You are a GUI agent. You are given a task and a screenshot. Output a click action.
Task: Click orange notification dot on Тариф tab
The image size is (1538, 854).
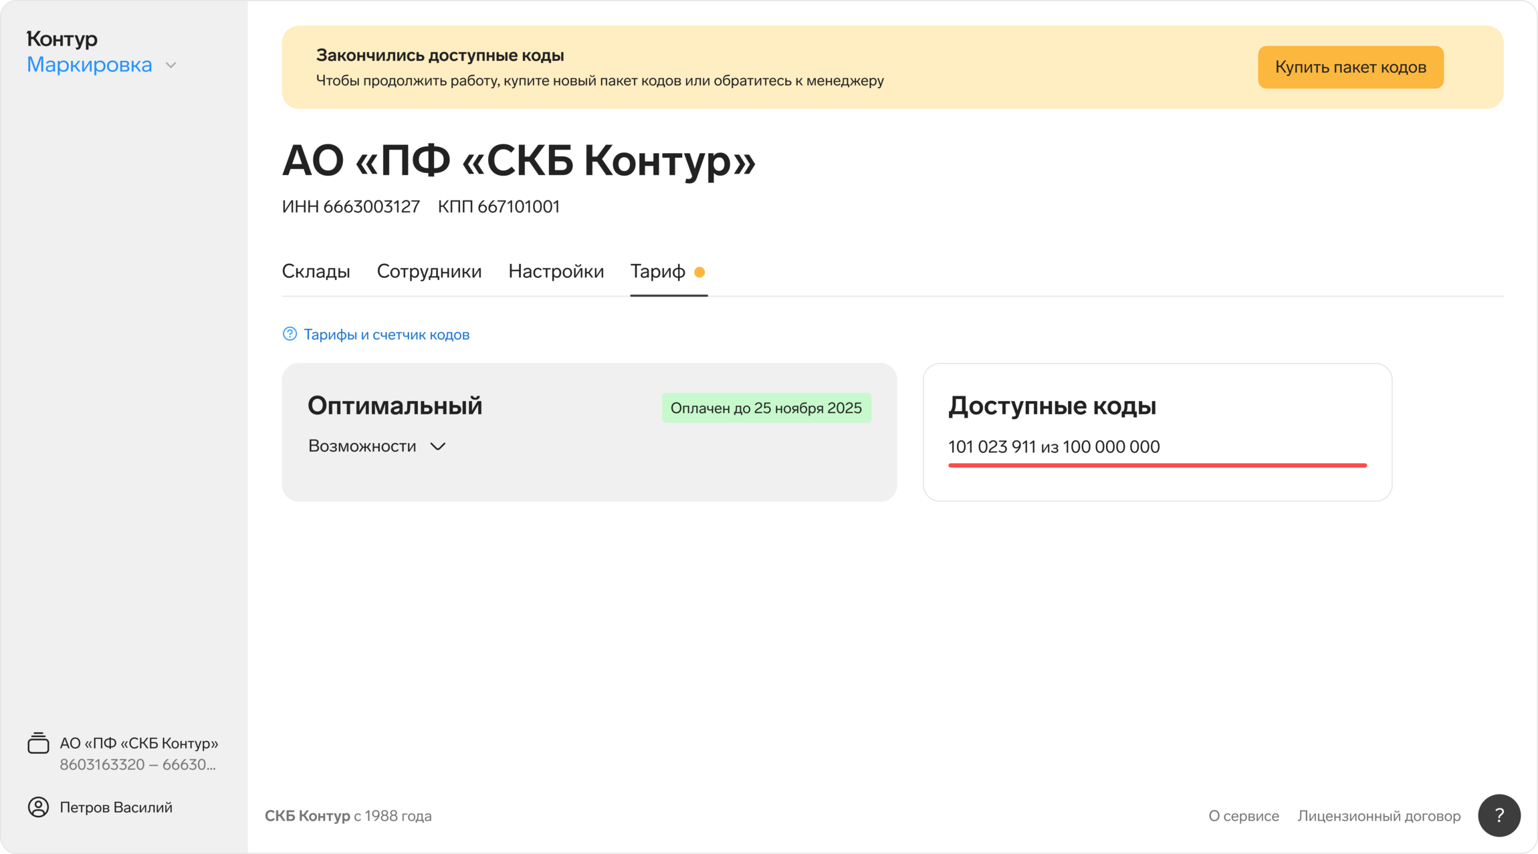[x=699, y=272]
